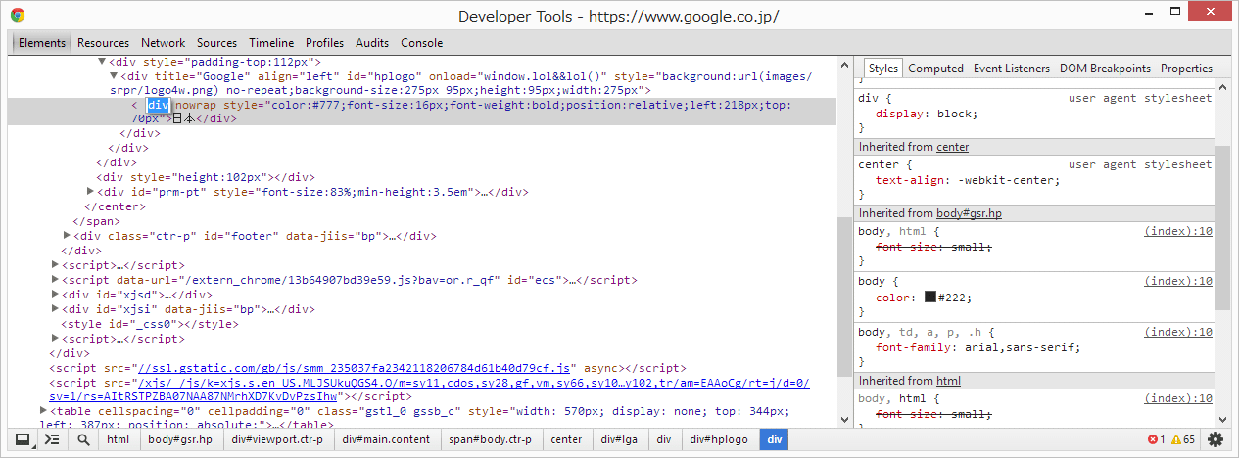
Task: Select the div#hplogo breadcrumb
Action: 719,440
